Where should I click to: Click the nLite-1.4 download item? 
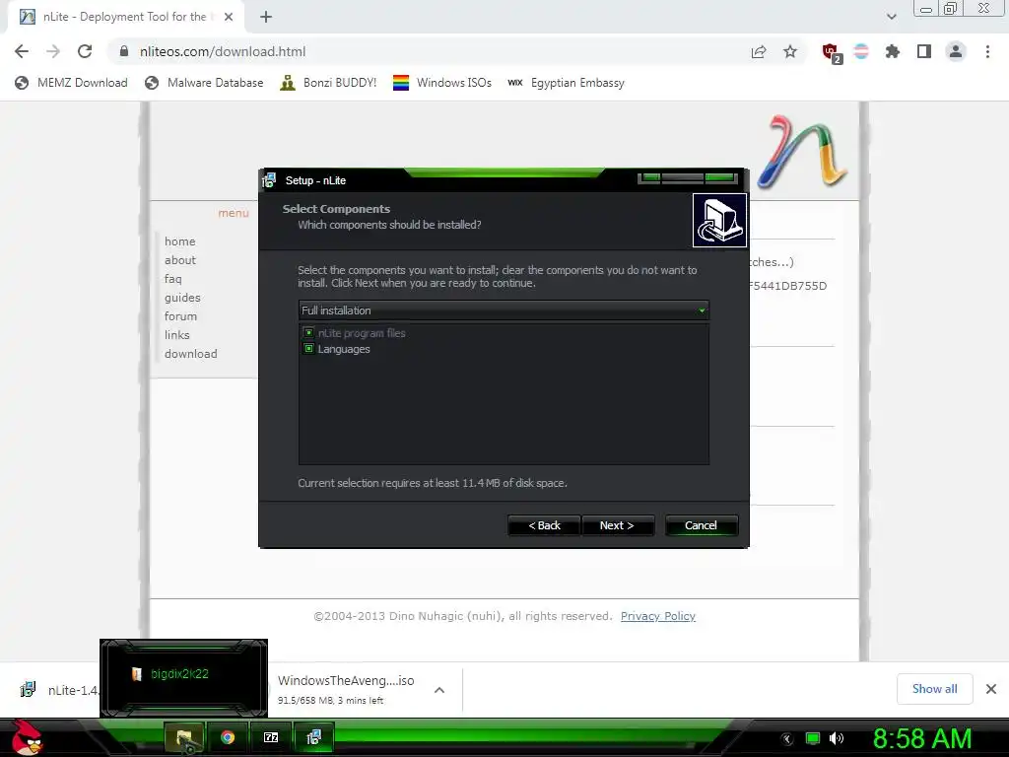58,690
